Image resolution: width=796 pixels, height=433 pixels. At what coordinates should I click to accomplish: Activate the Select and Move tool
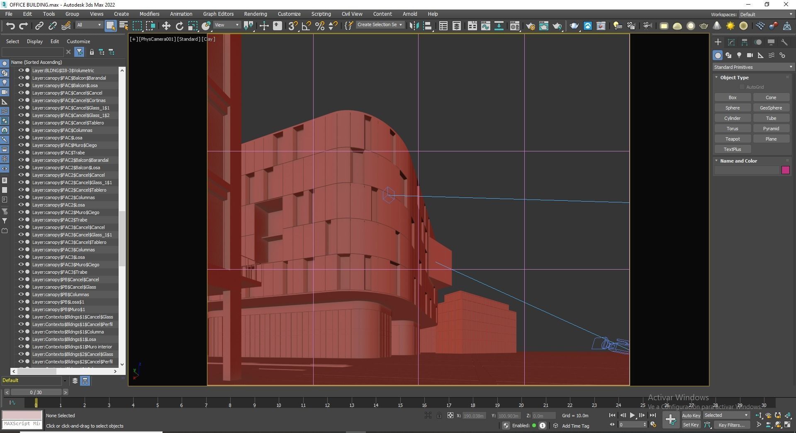[x=166, y=26]
